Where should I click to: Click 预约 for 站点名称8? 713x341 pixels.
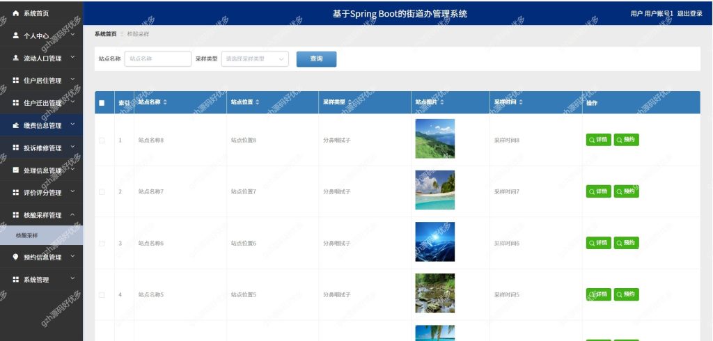626,140
